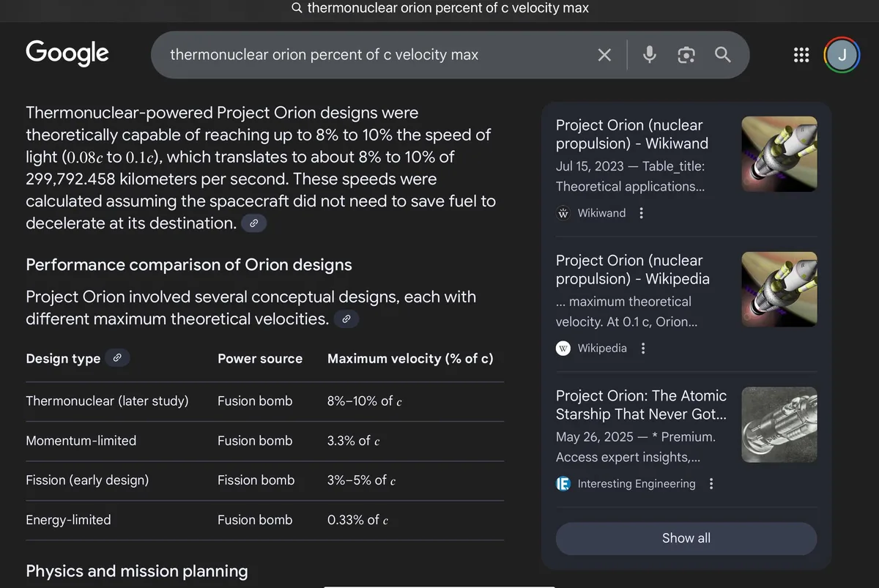The image size is (879, 588).
Task: Open more options for Interesting Engineering result
Action: 711,484
